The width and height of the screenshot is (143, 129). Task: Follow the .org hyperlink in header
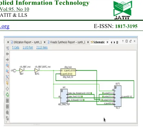click(5, 26)
